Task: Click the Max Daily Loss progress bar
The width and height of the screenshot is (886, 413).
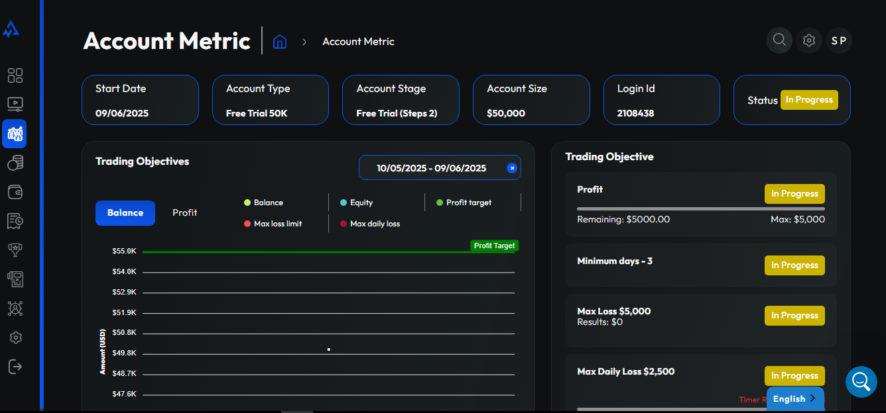Action: pos(672,409)
